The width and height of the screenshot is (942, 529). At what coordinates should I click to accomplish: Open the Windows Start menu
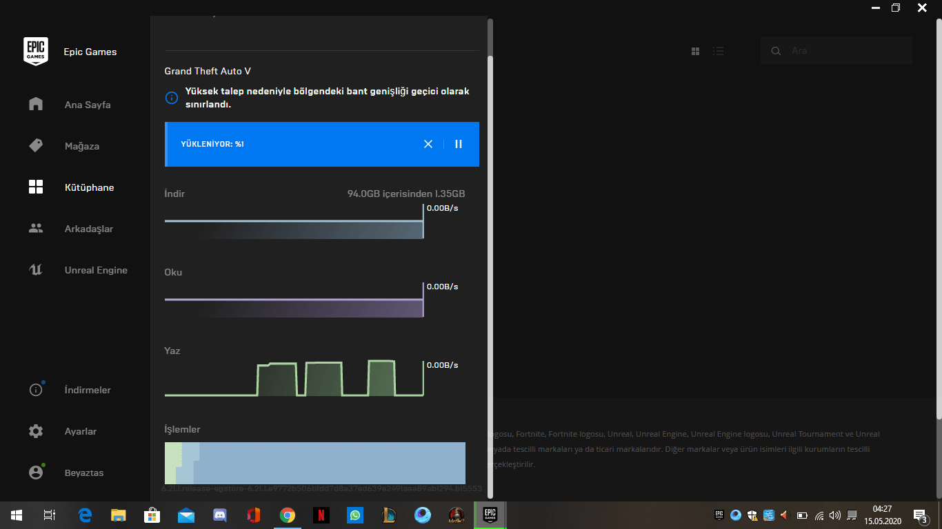17,515
